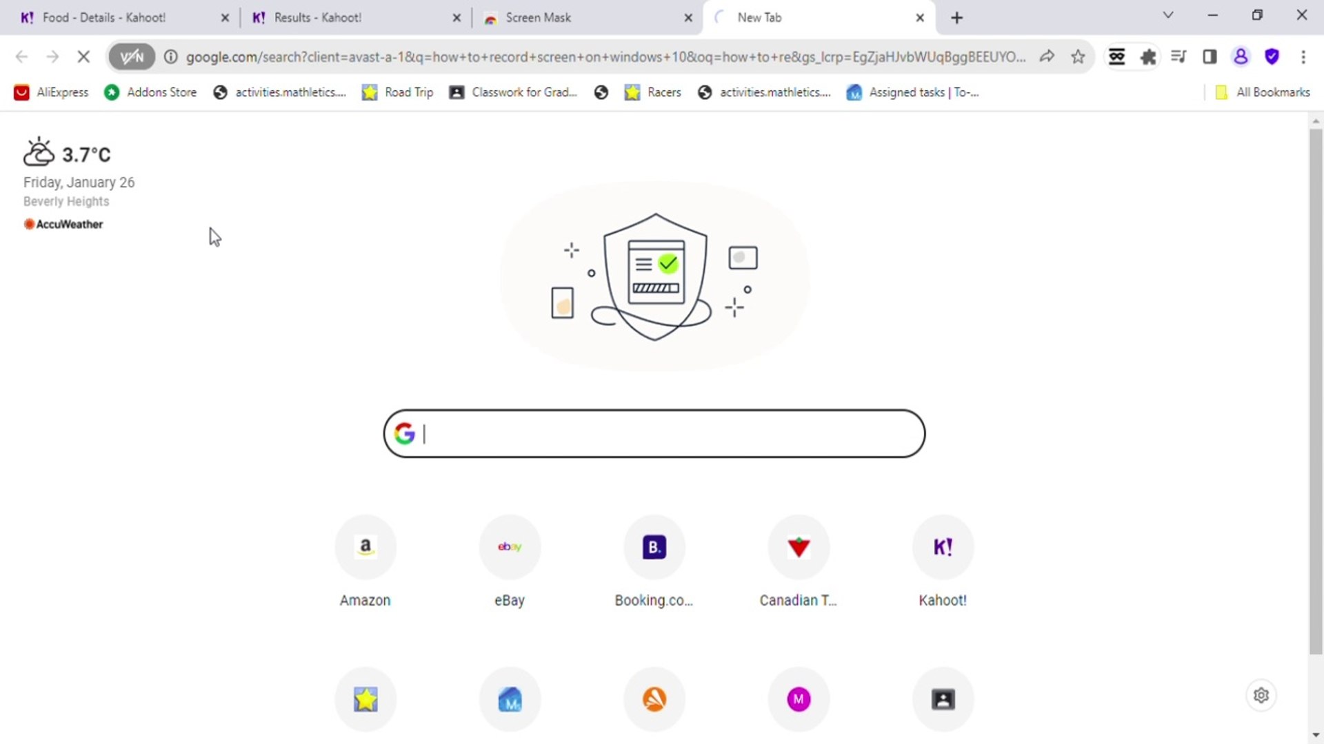Open the user profile avatar
1324x744 pixels.
pos(1241,57)
